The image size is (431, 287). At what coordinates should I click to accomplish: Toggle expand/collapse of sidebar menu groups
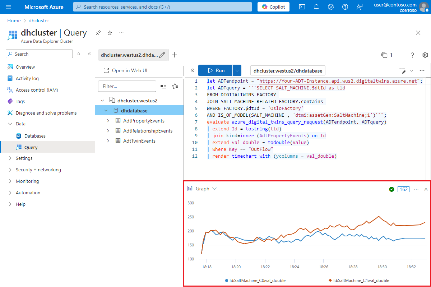(x=79, y=54)
